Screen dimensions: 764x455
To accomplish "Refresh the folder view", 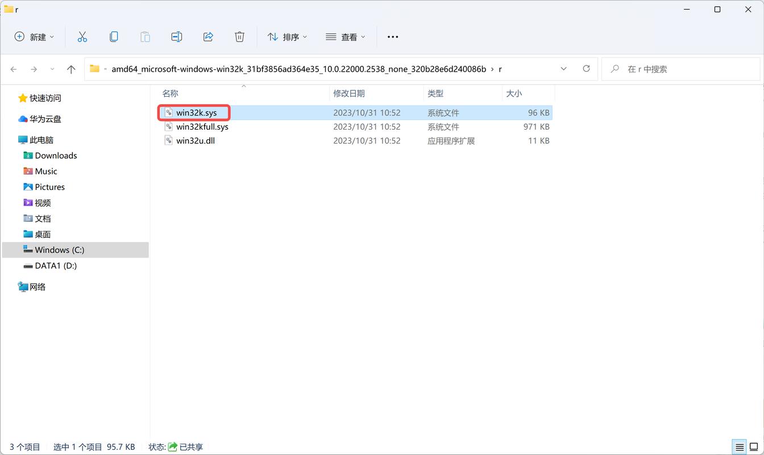I will point(586,68).
